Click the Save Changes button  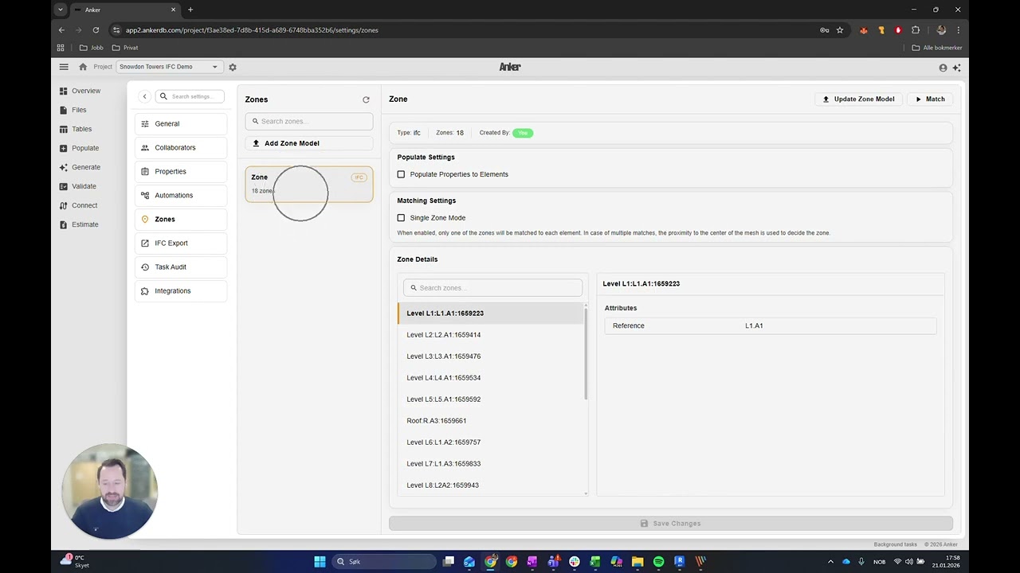[x=670, y=523]
